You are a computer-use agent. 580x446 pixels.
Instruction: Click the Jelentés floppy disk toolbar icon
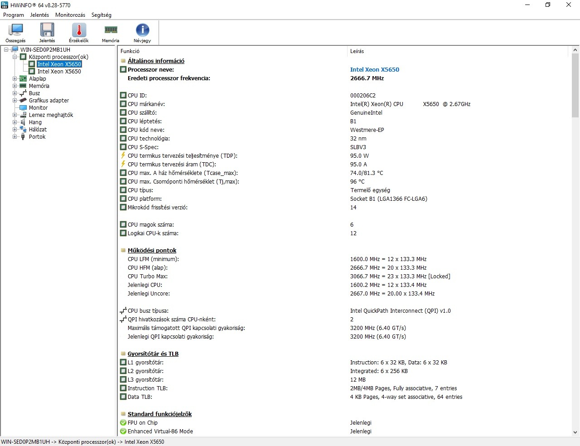pos(47,30)
